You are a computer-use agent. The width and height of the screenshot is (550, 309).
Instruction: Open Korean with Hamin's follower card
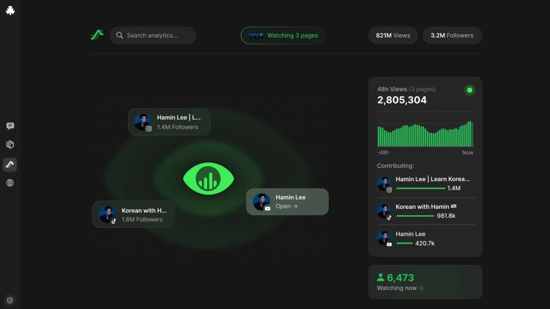pyautogui.click(x=133, y=214)
